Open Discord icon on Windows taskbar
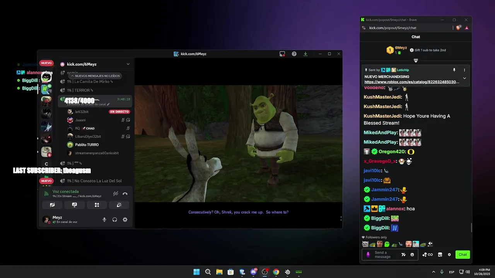The height and width of the screenshot is (278, 495). (253, 272)
